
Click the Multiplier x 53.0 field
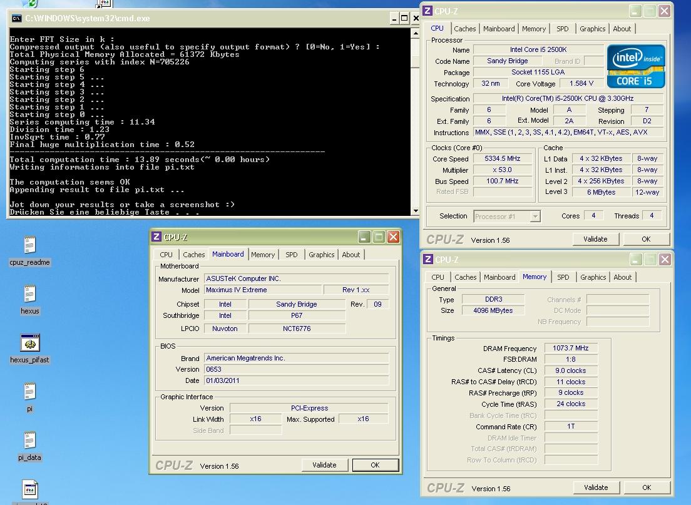point(502,170)
